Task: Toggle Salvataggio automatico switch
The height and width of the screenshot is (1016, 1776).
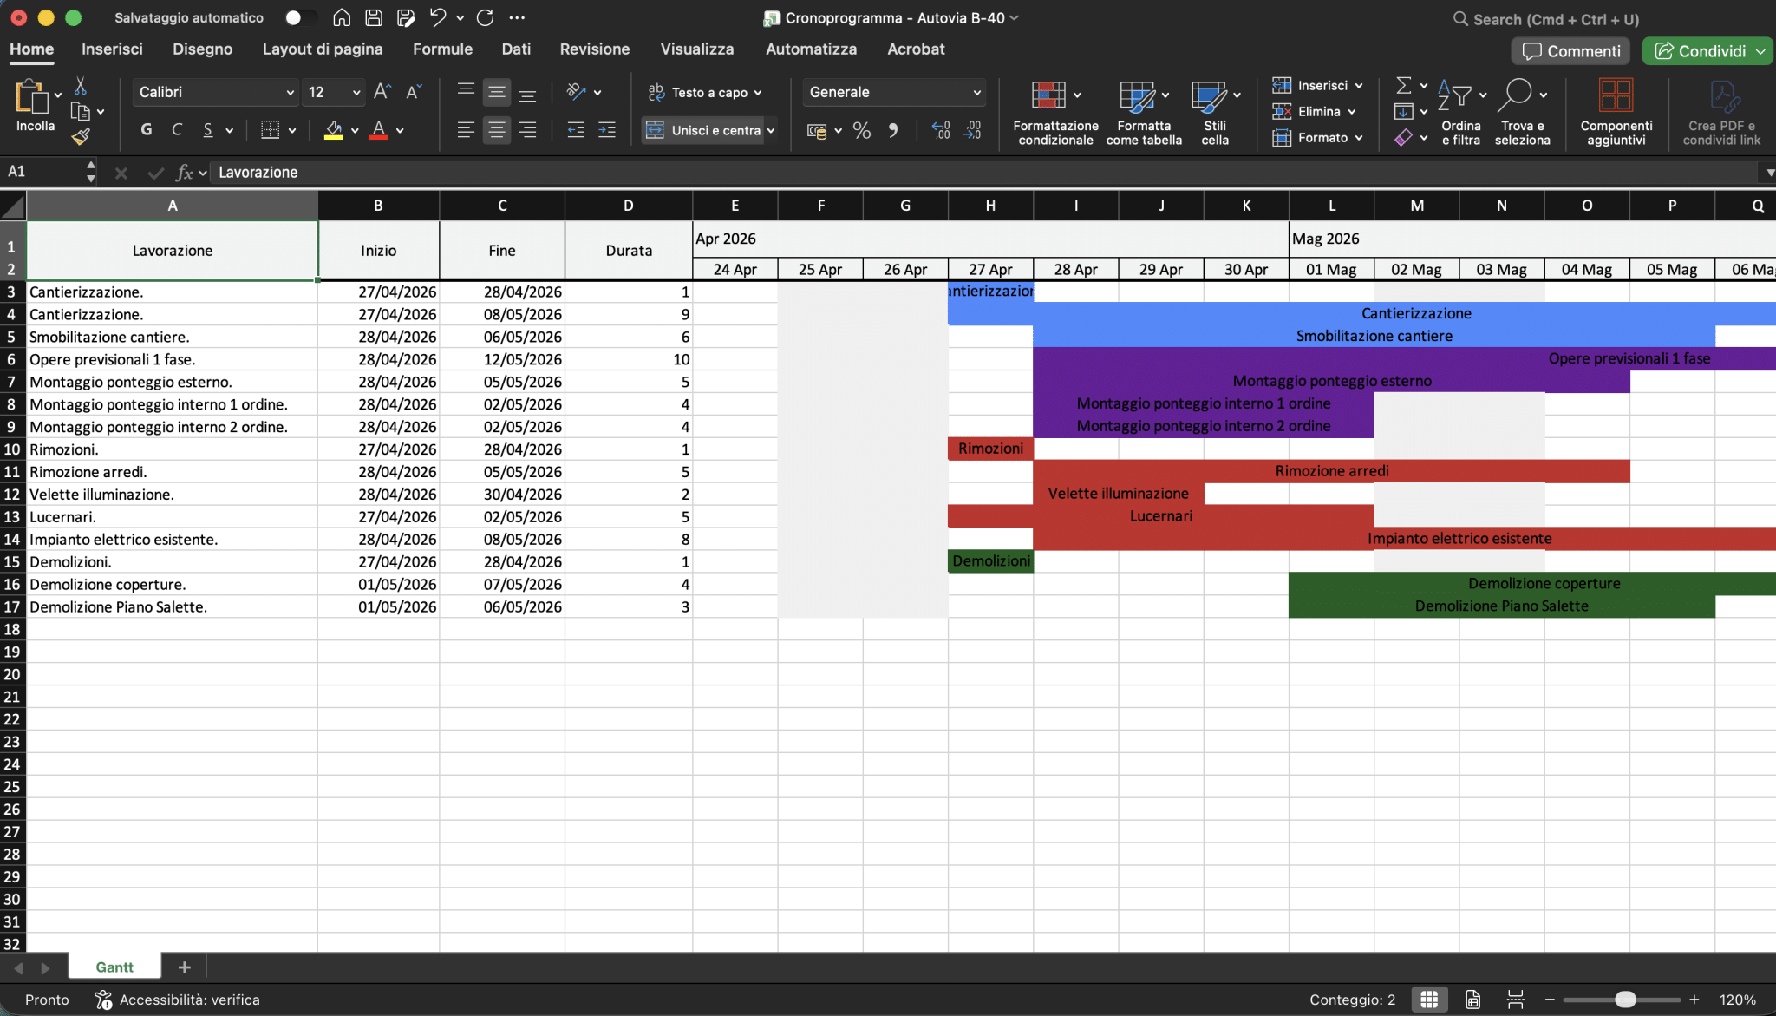Action: [x=300, y=17]
